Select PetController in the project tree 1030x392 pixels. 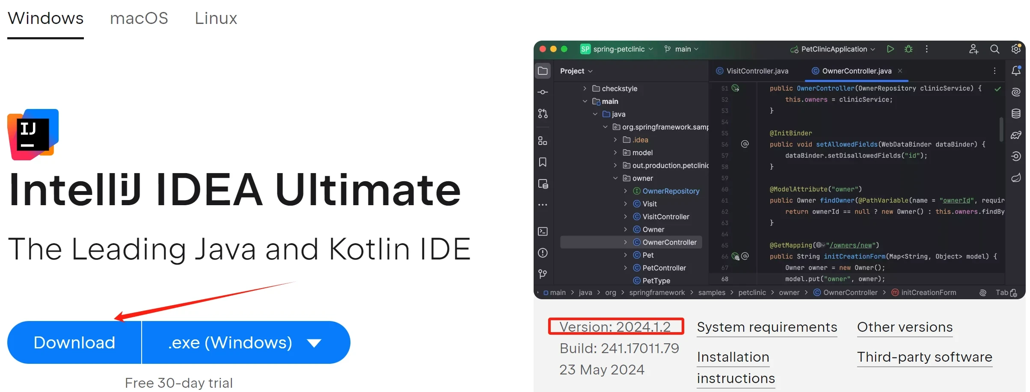coord(664,268)
